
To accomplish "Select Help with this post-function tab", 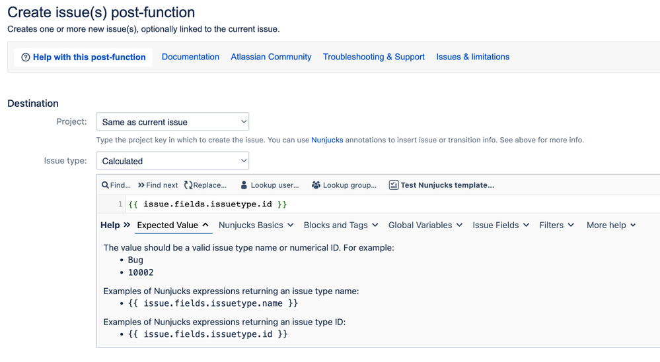I will tap(83, 57).
